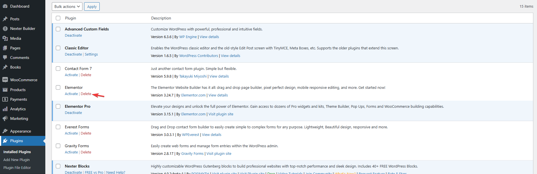Activate the Contact Form 7 plugin
This screenshot has height=174, width=537.
[71, 75]
